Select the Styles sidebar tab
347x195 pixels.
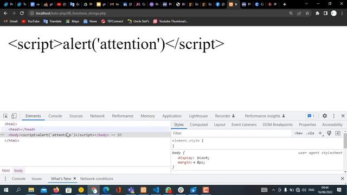pos(179,125)
